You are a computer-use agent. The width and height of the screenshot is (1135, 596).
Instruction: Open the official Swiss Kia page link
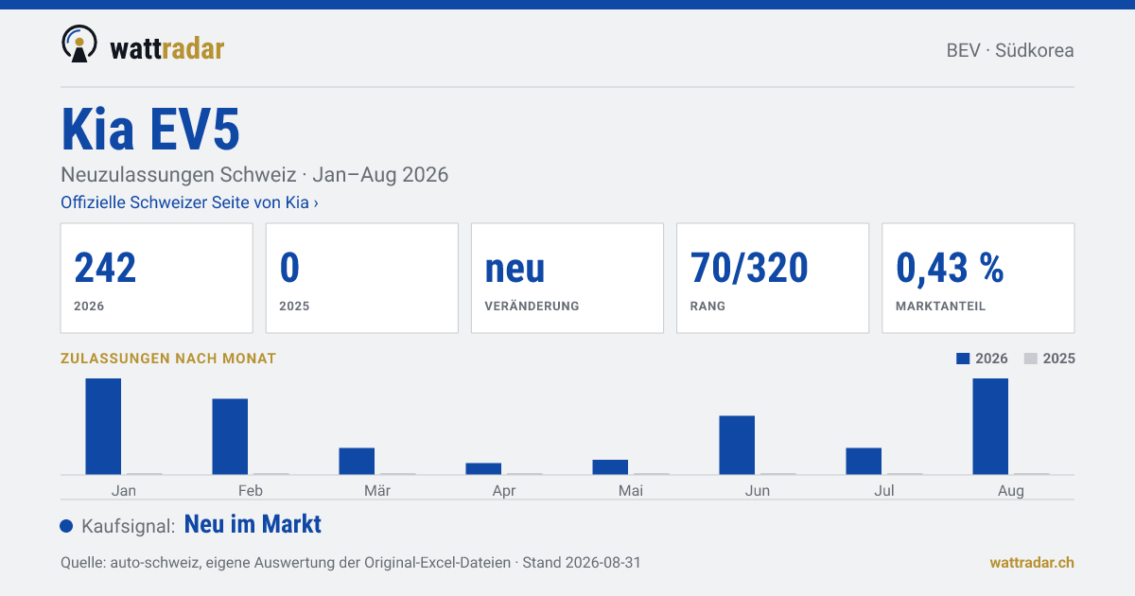pos(189,202)
